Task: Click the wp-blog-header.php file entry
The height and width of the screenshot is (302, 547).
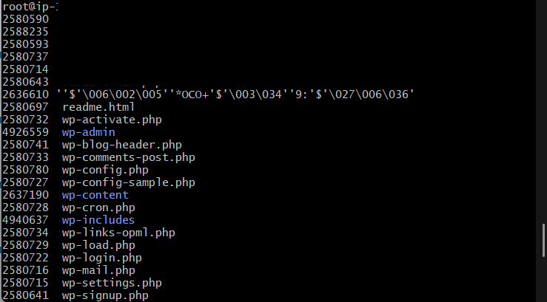Action: tap(121, 145)
